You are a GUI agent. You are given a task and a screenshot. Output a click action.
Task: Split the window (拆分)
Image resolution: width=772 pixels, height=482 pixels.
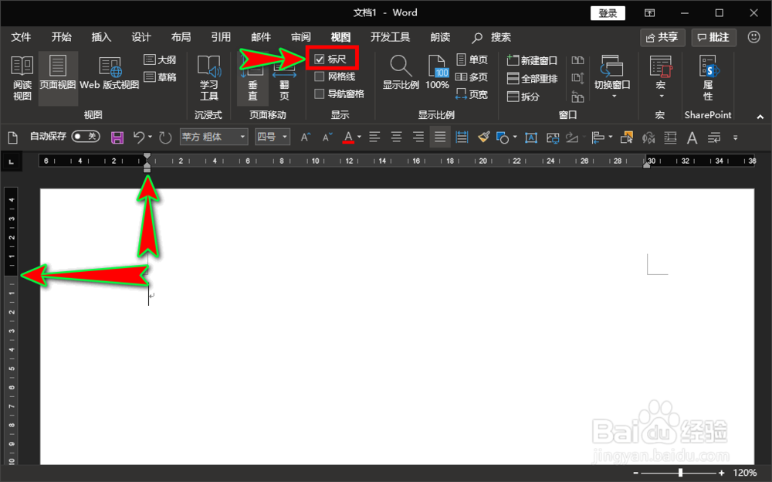tap(523, 97)
